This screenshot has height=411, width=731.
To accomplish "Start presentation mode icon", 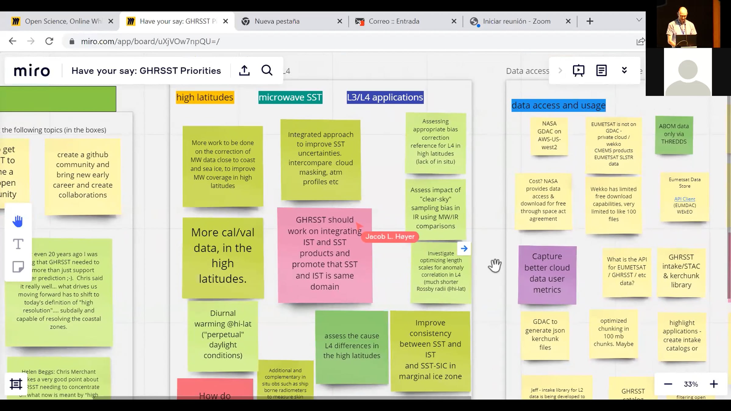I will pyautogui.click(x=578, y=70).
